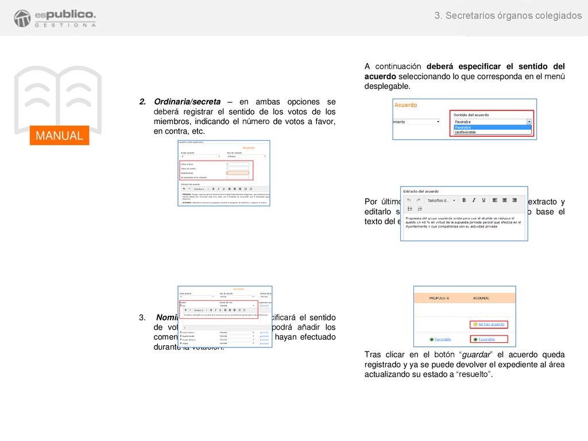Image resolution: width=588 pixels, height=441 pixels.
Task: Click the ACUERDO column header
Action: pyautogui.click(x=481, y=298)
